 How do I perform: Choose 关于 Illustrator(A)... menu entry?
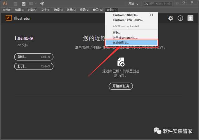coord(125,38)
